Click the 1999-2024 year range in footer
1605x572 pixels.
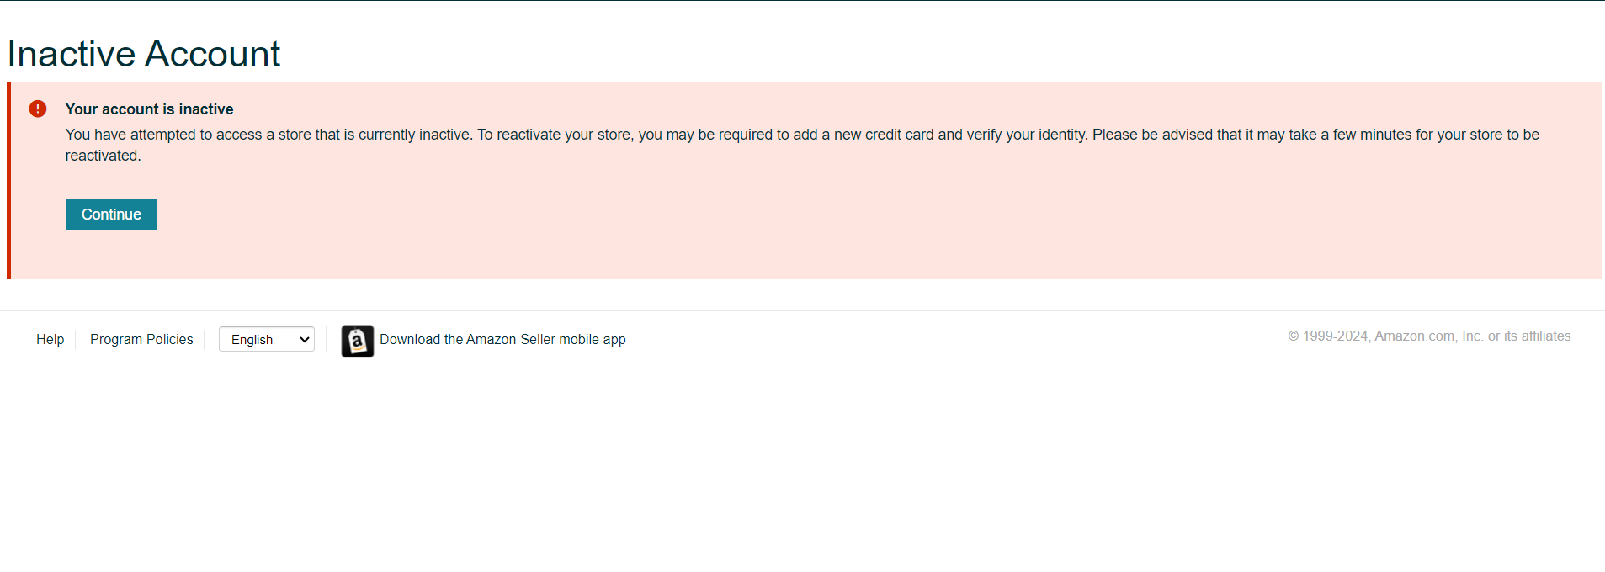click(1337, 336)
